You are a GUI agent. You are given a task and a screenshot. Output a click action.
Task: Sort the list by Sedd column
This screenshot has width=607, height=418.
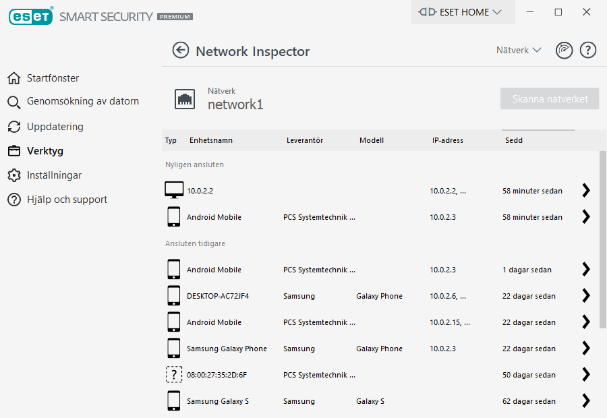pos(514,140)
